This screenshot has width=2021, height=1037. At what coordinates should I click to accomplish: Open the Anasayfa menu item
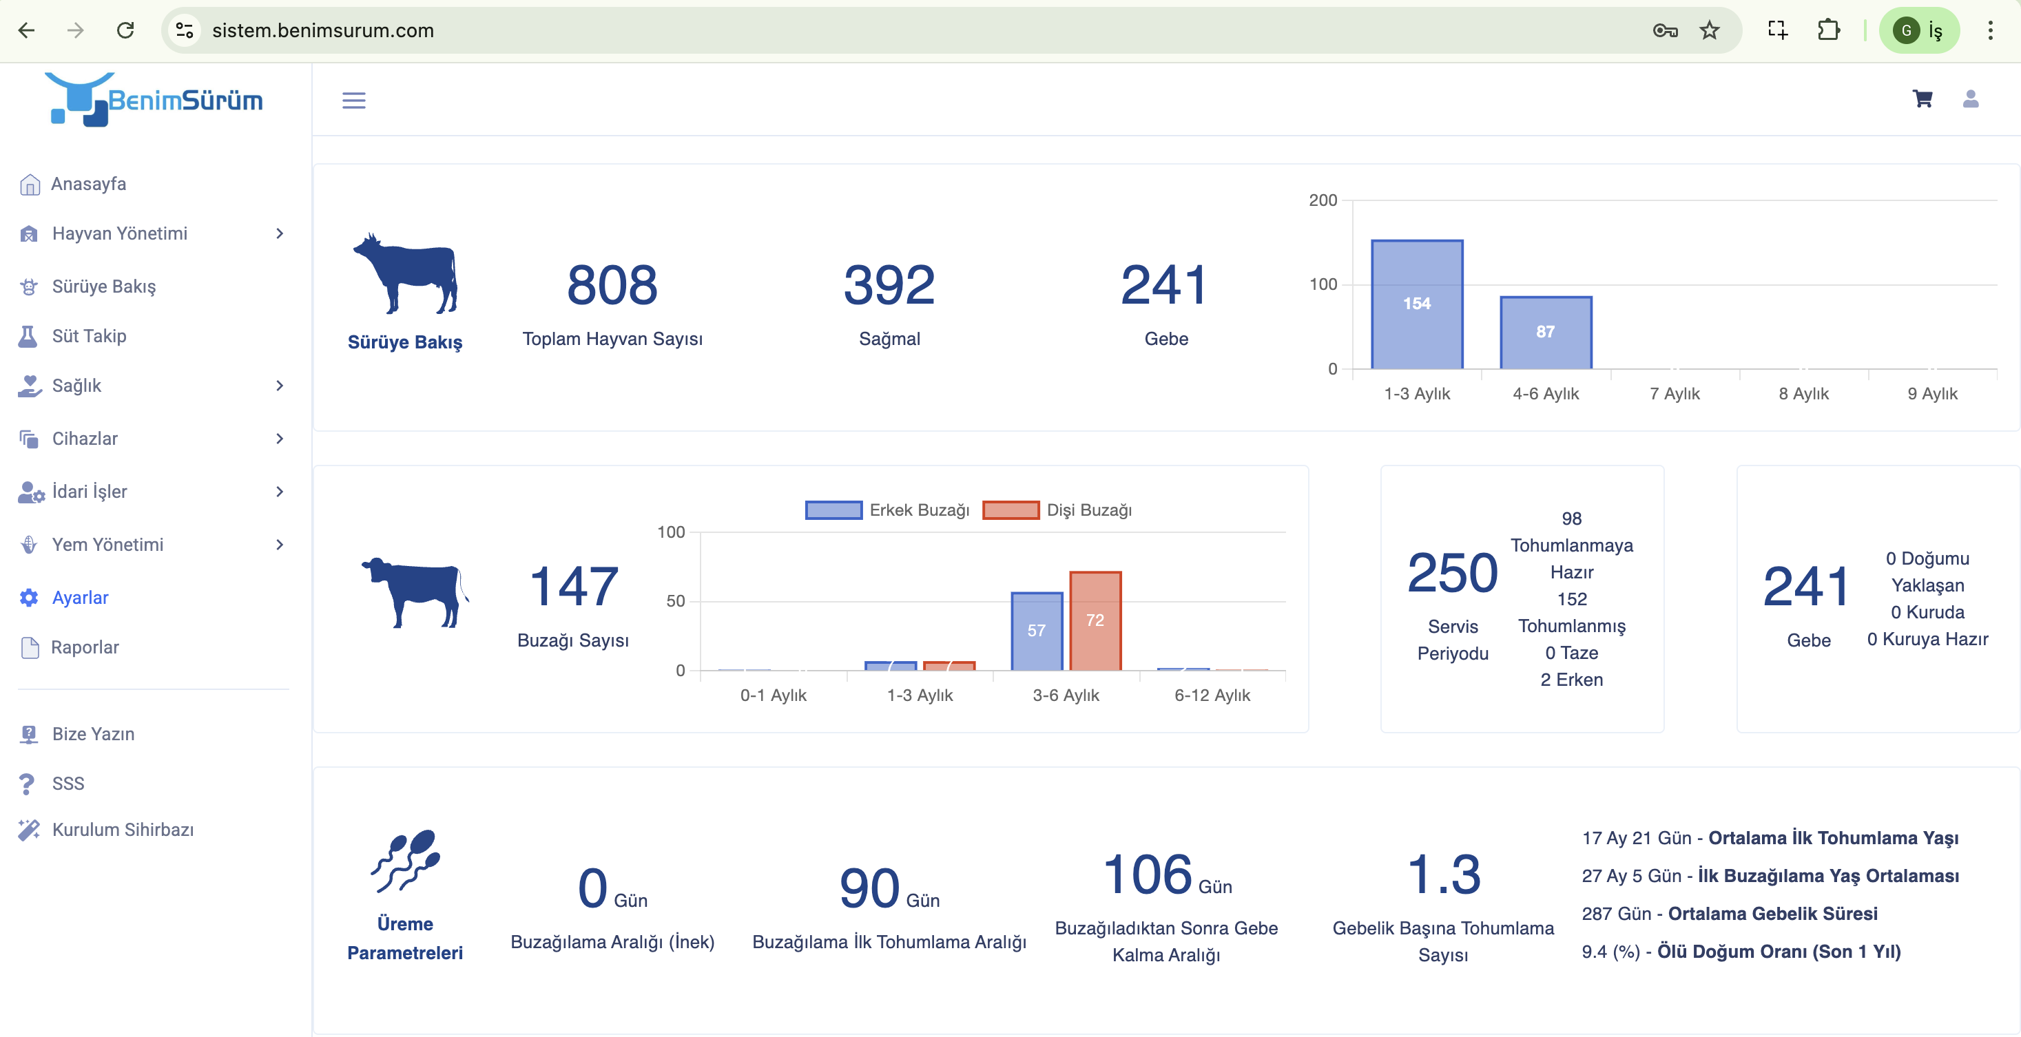coord(88,184)
